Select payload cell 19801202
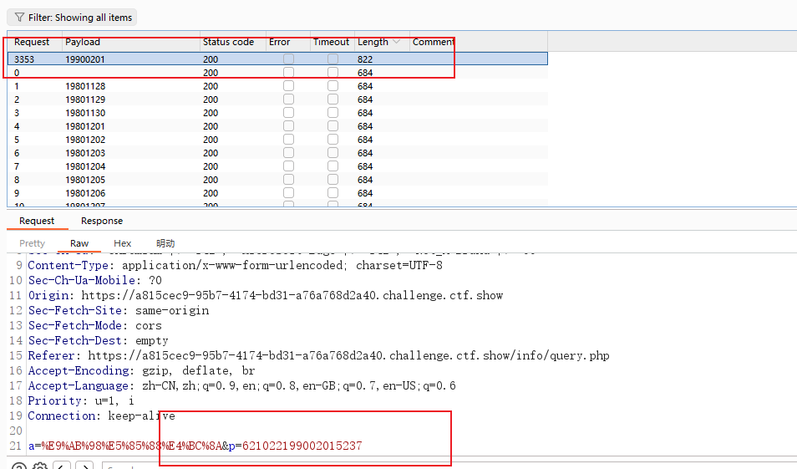The height and width of the screenshot is (469, 797). [85, 140]
